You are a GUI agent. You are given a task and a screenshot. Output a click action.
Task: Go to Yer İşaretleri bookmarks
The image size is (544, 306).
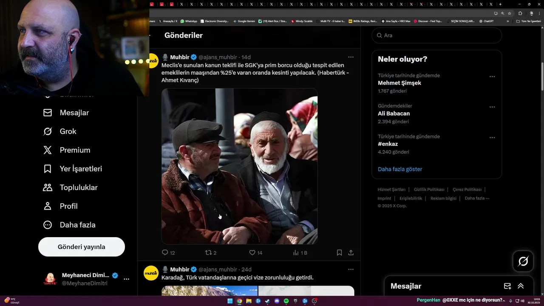73,169
